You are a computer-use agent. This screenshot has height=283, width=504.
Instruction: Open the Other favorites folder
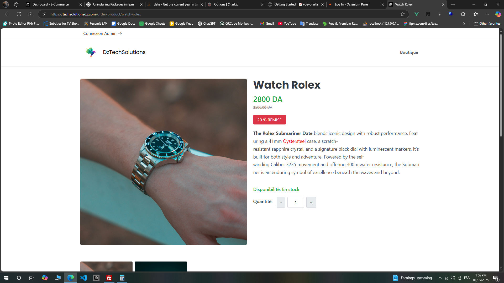coord(487,24)
